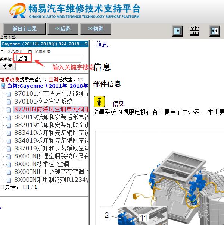Open 8X00IN采用制冷剂R1234y entry
This screenshot has width=224, height=225.
(52, 180)
